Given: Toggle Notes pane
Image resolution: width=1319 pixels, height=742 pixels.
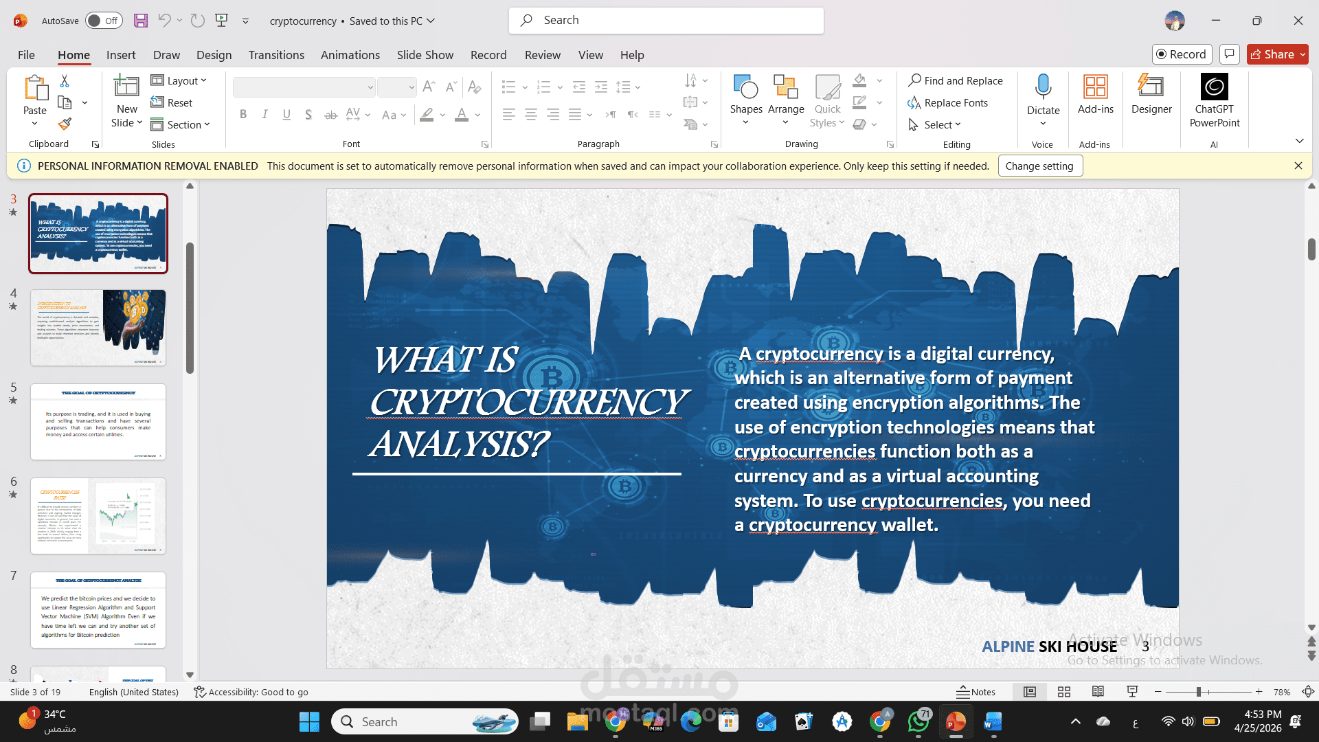Looking at the screenshot, I should 976,692.
